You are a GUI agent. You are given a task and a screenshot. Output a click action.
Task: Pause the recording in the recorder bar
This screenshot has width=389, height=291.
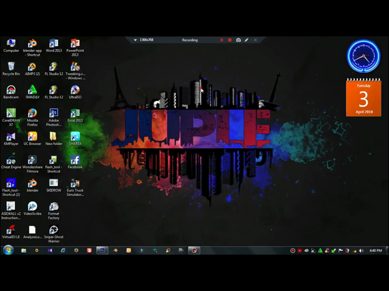221,40
